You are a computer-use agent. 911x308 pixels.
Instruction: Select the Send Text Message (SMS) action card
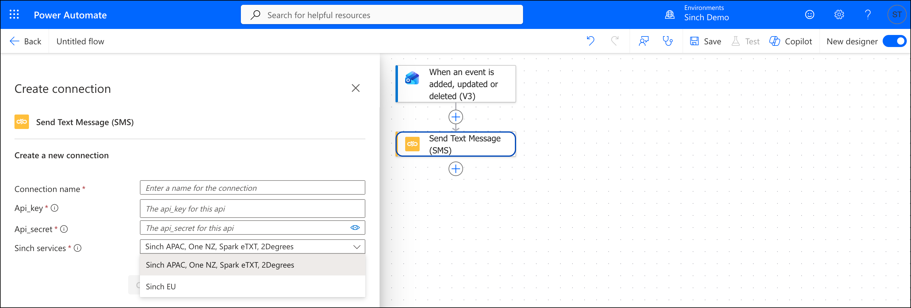point(455,144)
